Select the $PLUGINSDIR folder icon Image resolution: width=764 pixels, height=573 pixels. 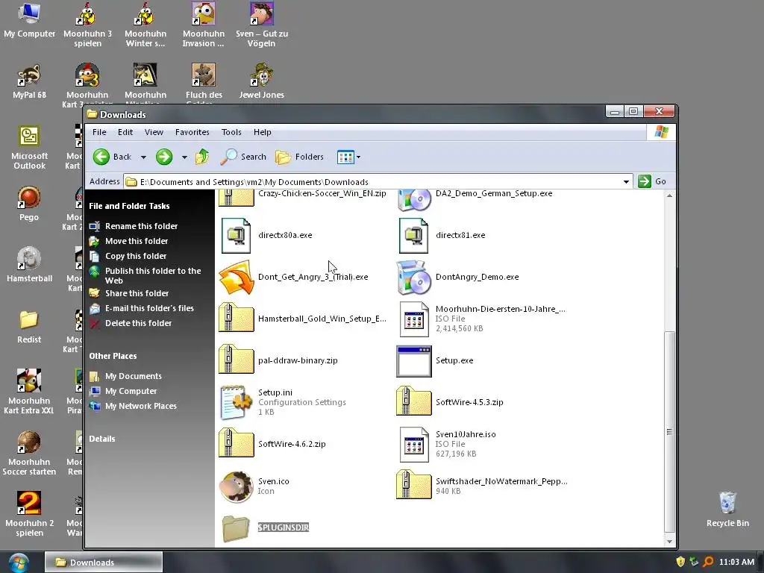237,528
